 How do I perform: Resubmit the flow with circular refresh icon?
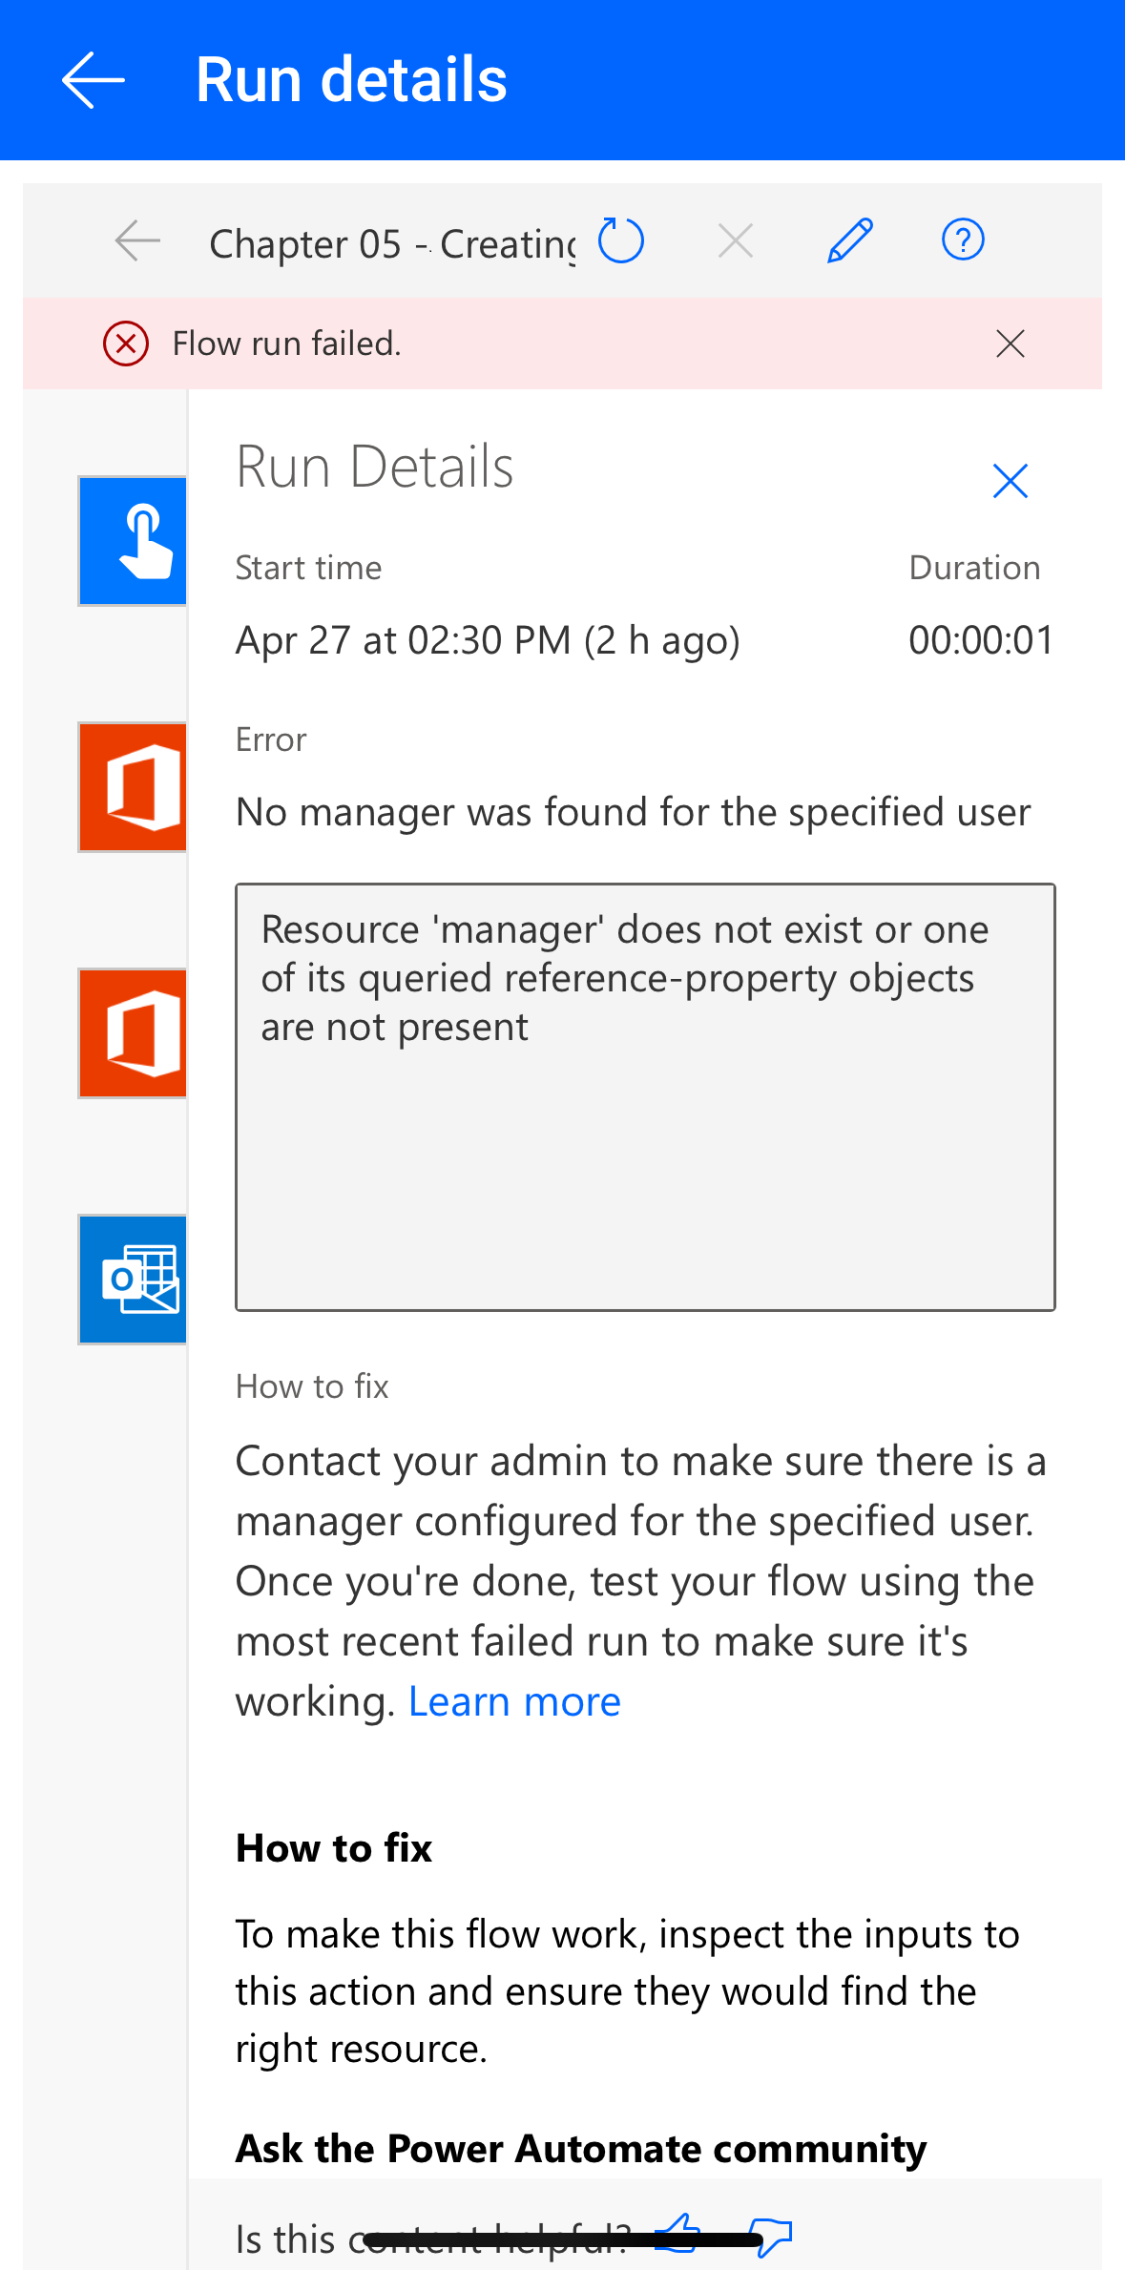621,240
